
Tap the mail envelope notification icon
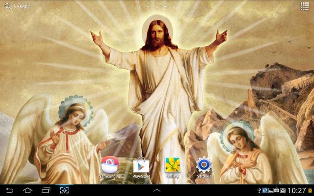283,190
